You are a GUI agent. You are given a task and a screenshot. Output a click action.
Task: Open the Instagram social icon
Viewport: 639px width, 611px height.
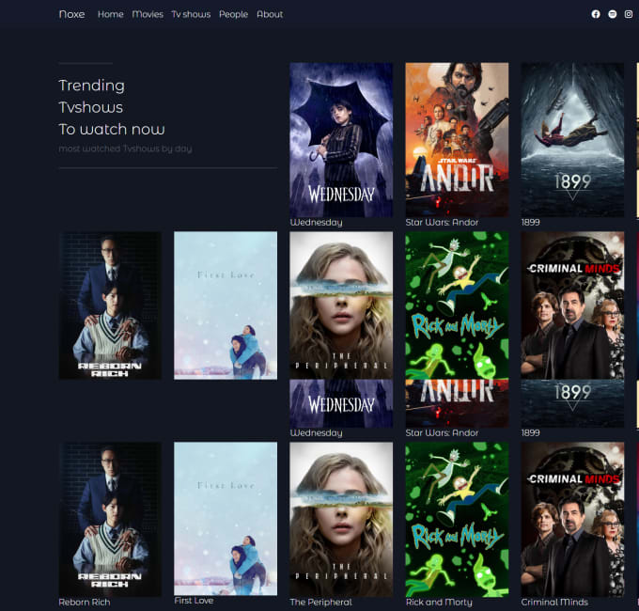(629, 14)
